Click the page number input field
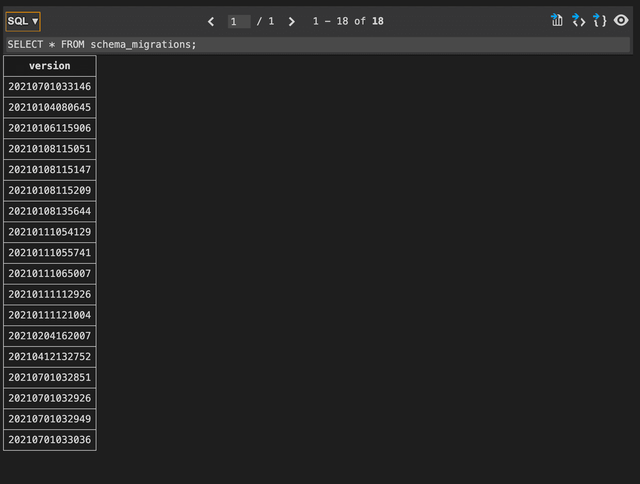The image size is (640, 484). tap(239, 22)
